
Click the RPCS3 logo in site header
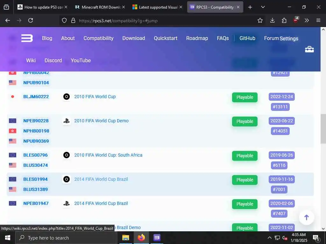(27, 38)
